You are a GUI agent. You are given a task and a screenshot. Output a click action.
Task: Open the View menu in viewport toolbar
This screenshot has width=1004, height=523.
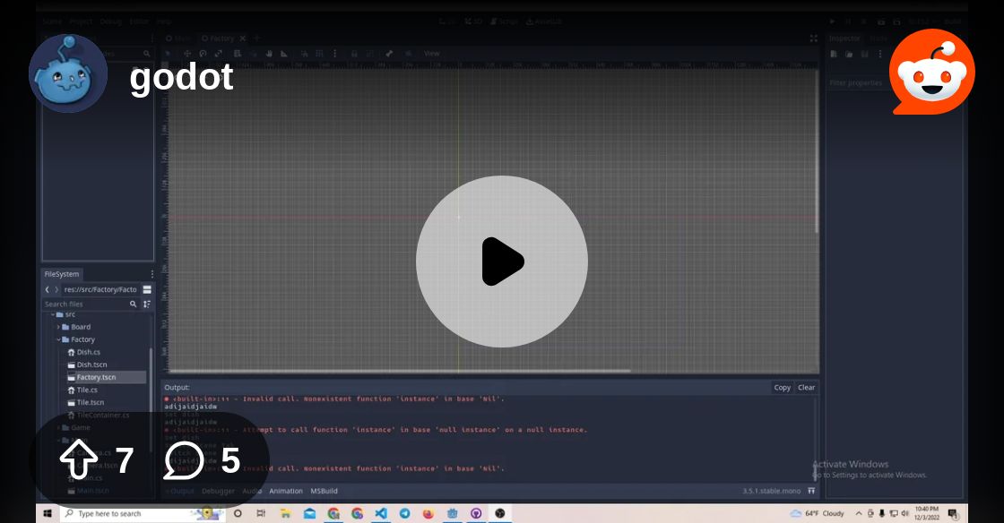click(431, 54)
